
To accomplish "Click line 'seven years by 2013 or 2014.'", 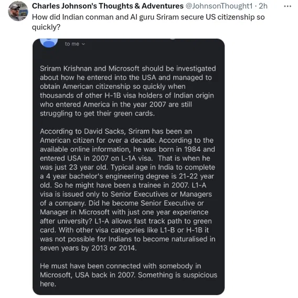I will tap(88, 248).
